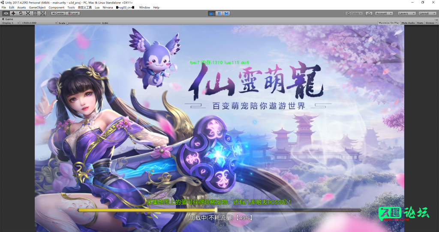Image resolution: width=439 pixels, height=232 pixels.
Task: Select the combined Transform tool
Action: [x=42, y=13]
